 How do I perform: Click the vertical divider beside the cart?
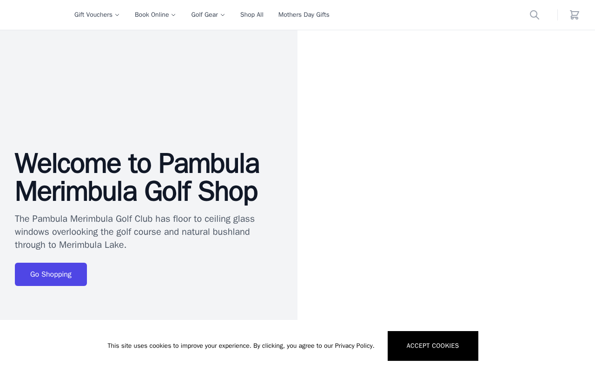tap(557, 15)
